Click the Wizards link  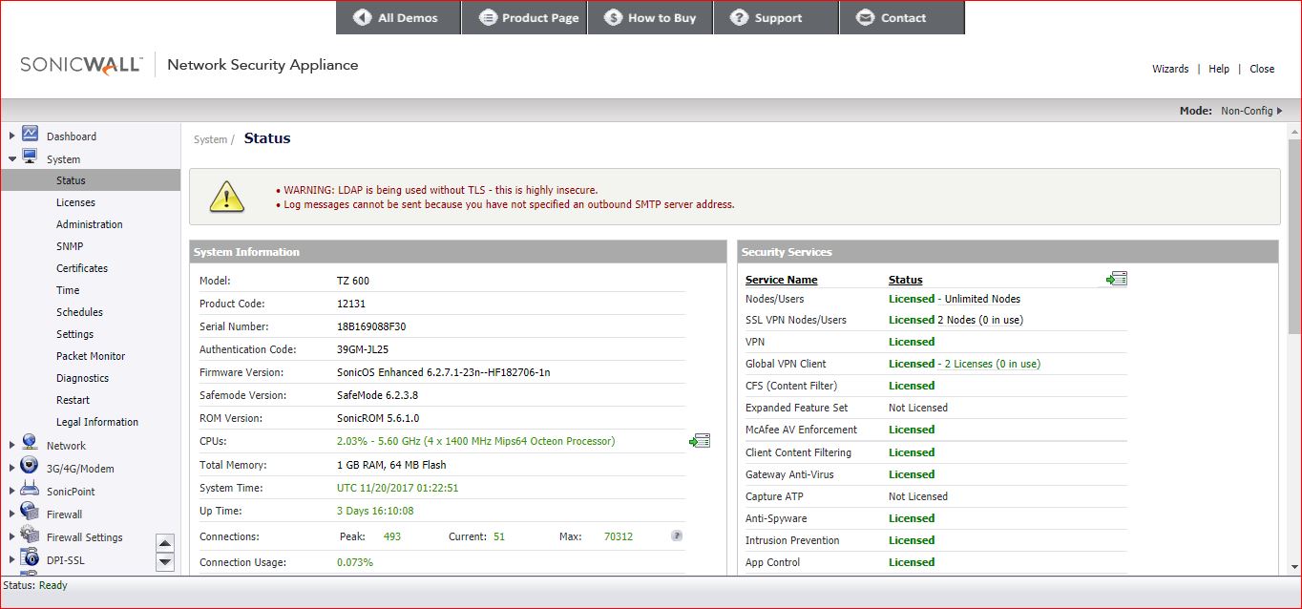1170,69
